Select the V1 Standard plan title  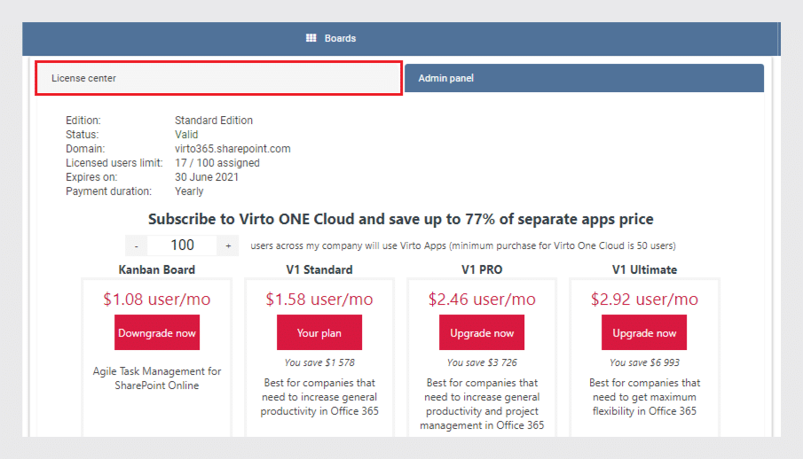[x=319, y=269]
